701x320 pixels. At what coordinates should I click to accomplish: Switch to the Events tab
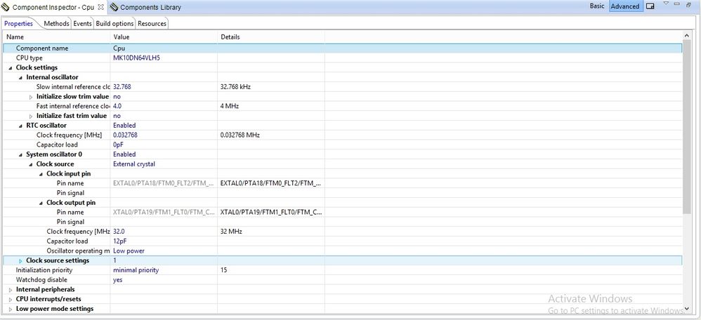[83, 24]
